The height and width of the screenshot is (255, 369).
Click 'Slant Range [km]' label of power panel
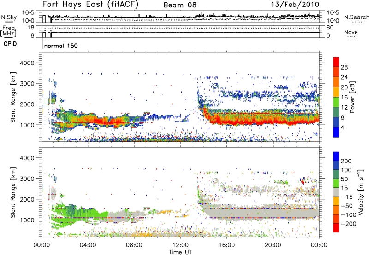coord(13,97)
